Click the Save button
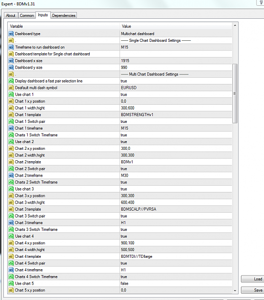 252,290
